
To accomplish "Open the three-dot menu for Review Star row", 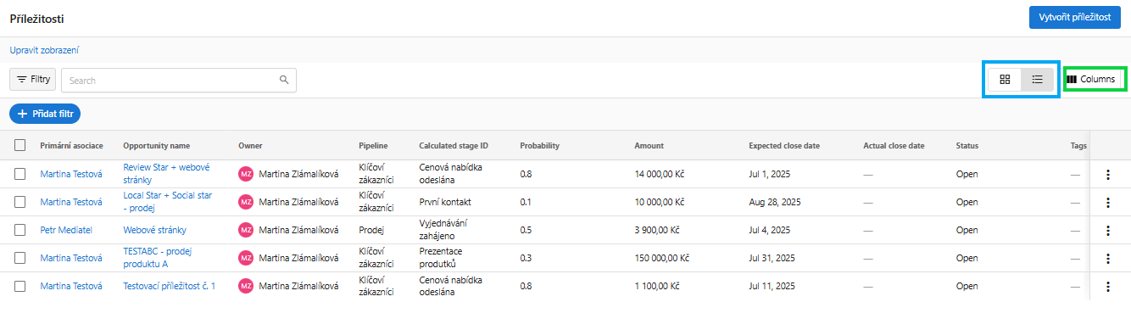I will (x=1107, y=174).
